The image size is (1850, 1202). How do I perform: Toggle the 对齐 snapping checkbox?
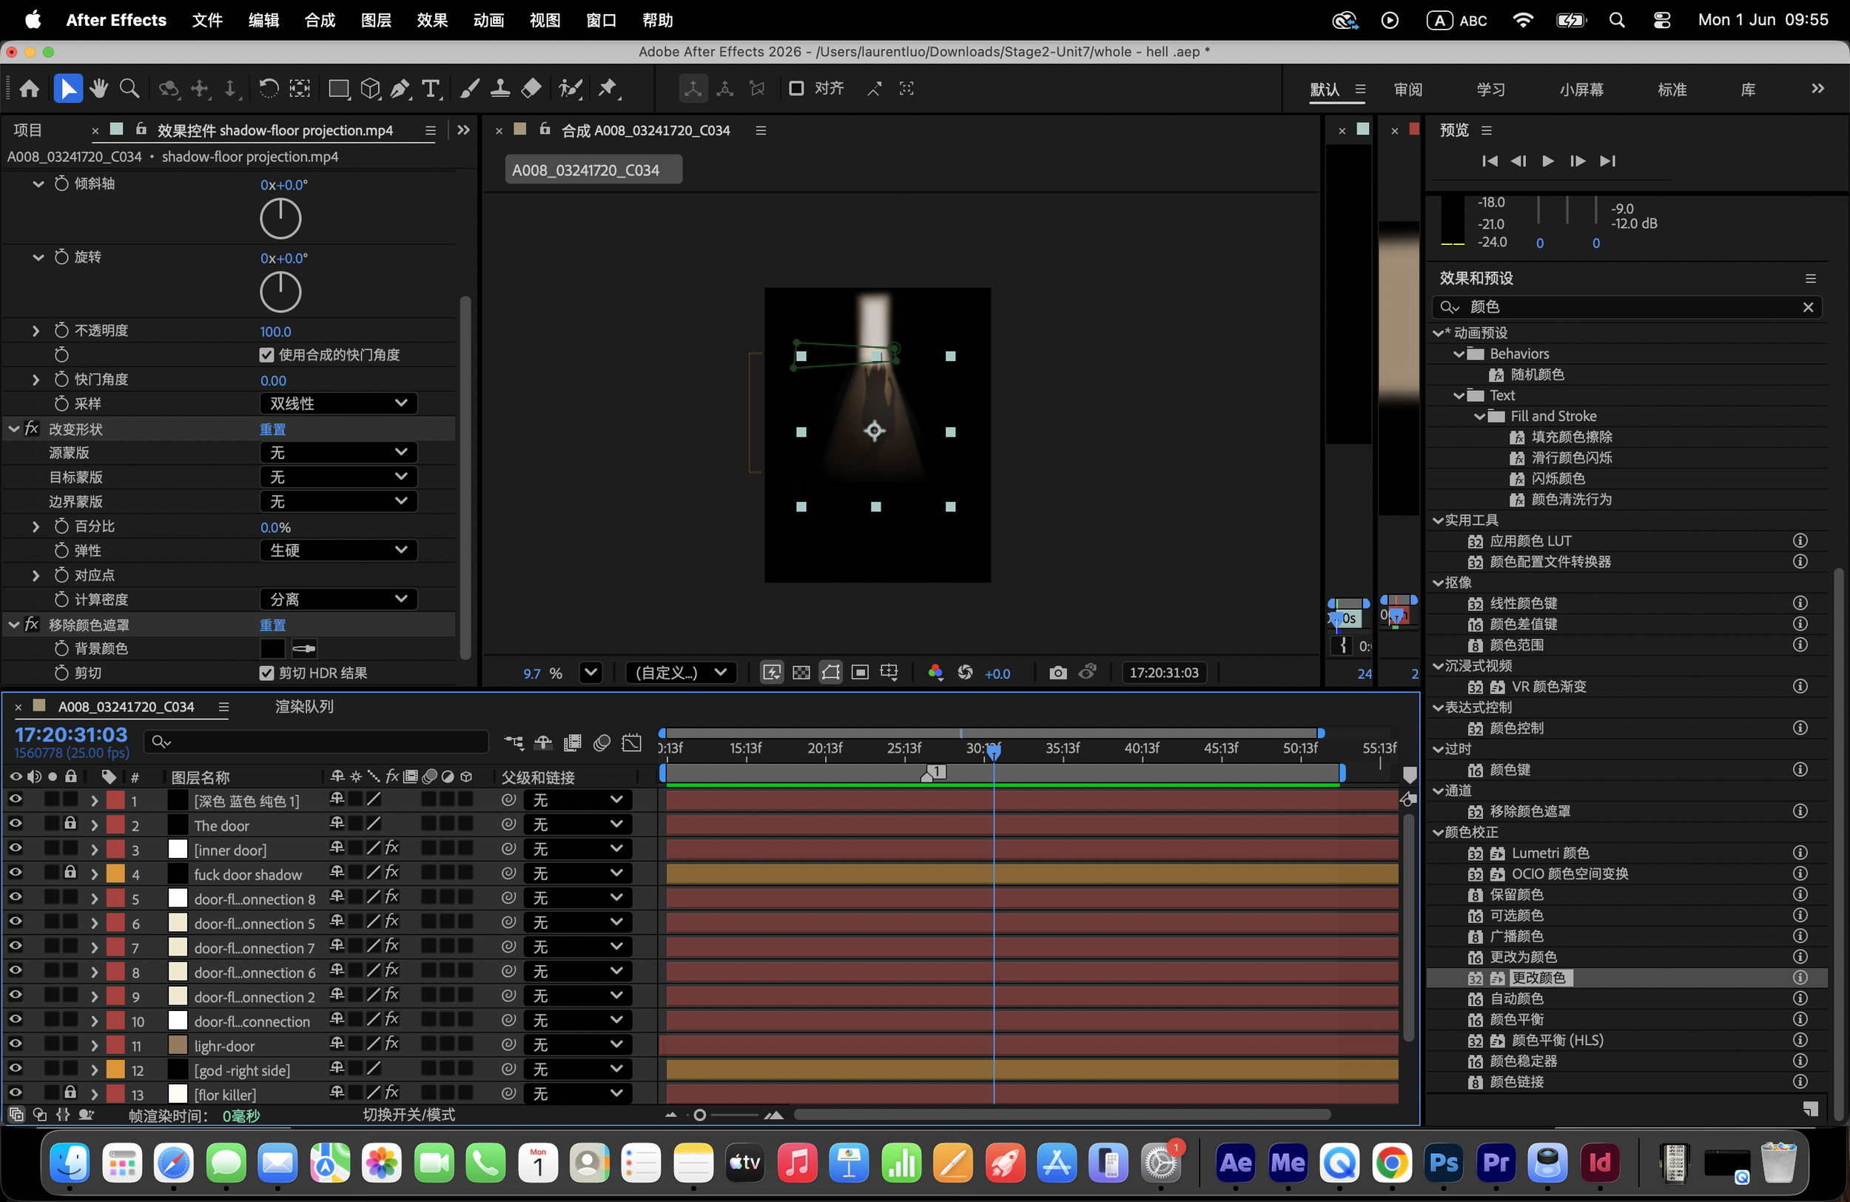(796, 89)
